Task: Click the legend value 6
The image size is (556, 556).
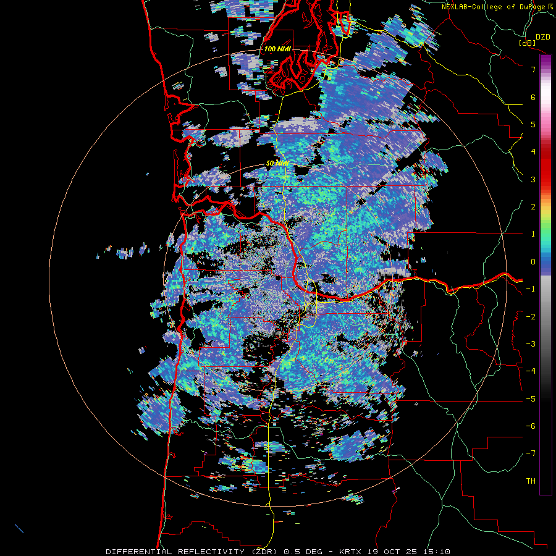Action: click(x=533, y=97)
